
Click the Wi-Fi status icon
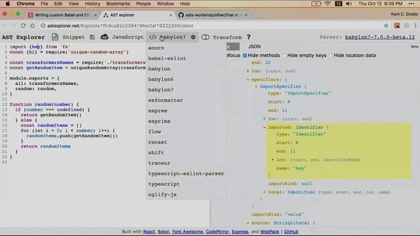pos(327,4)
